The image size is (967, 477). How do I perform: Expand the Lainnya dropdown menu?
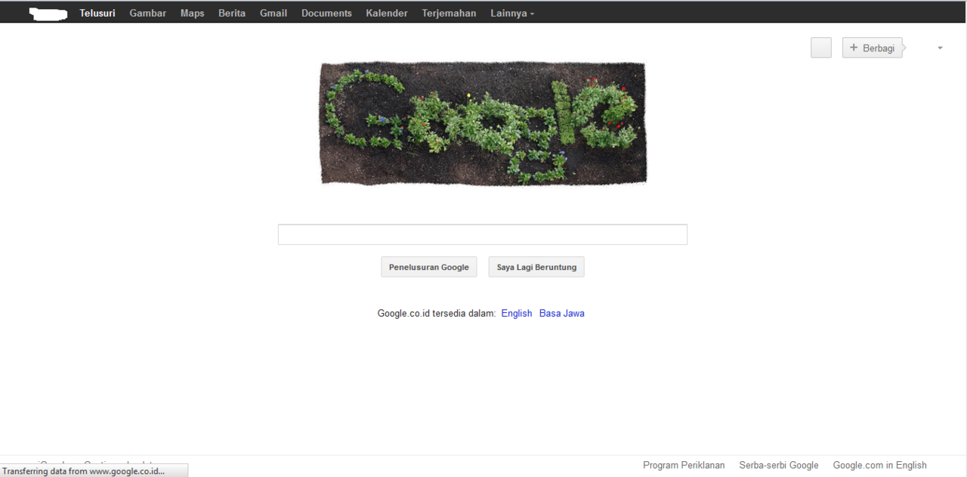point(512,13)
